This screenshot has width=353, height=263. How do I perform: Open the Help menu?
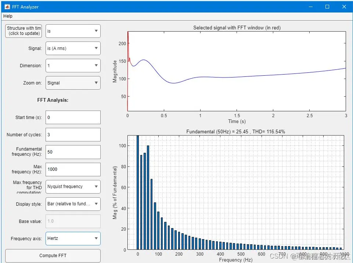(x=8, y=16)
